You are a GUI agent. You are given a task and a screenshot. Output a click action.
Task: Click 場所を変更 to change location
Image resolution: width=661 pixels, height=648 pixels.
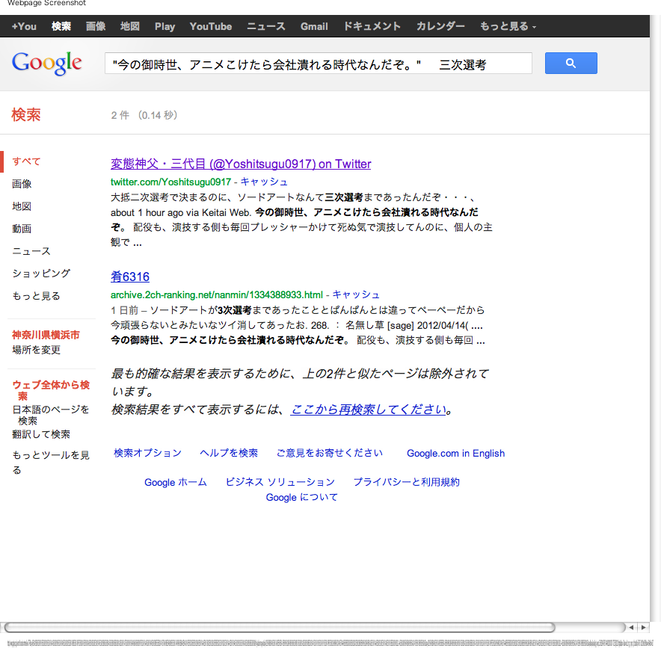(x=36, y=350)
